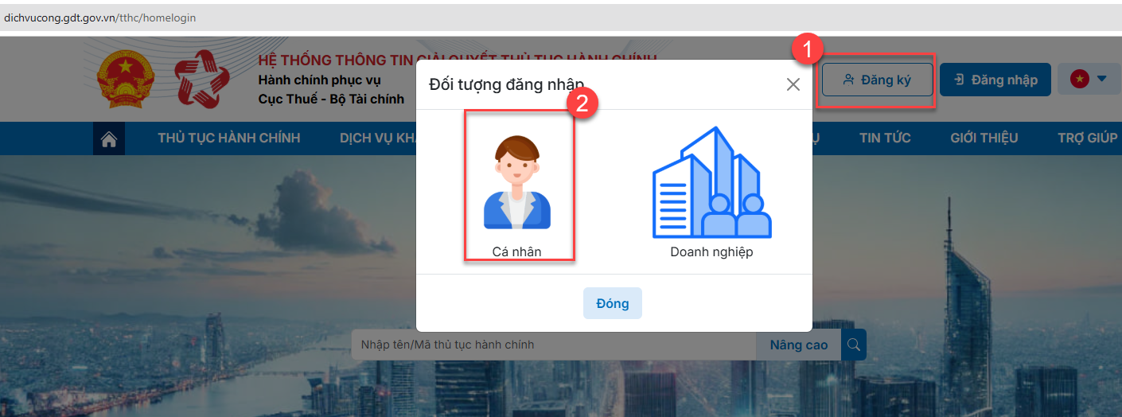This screenshot has width=1122, height=417.
Task: Open the home icon in navigation bar
Action: click(x=109, y=138)
